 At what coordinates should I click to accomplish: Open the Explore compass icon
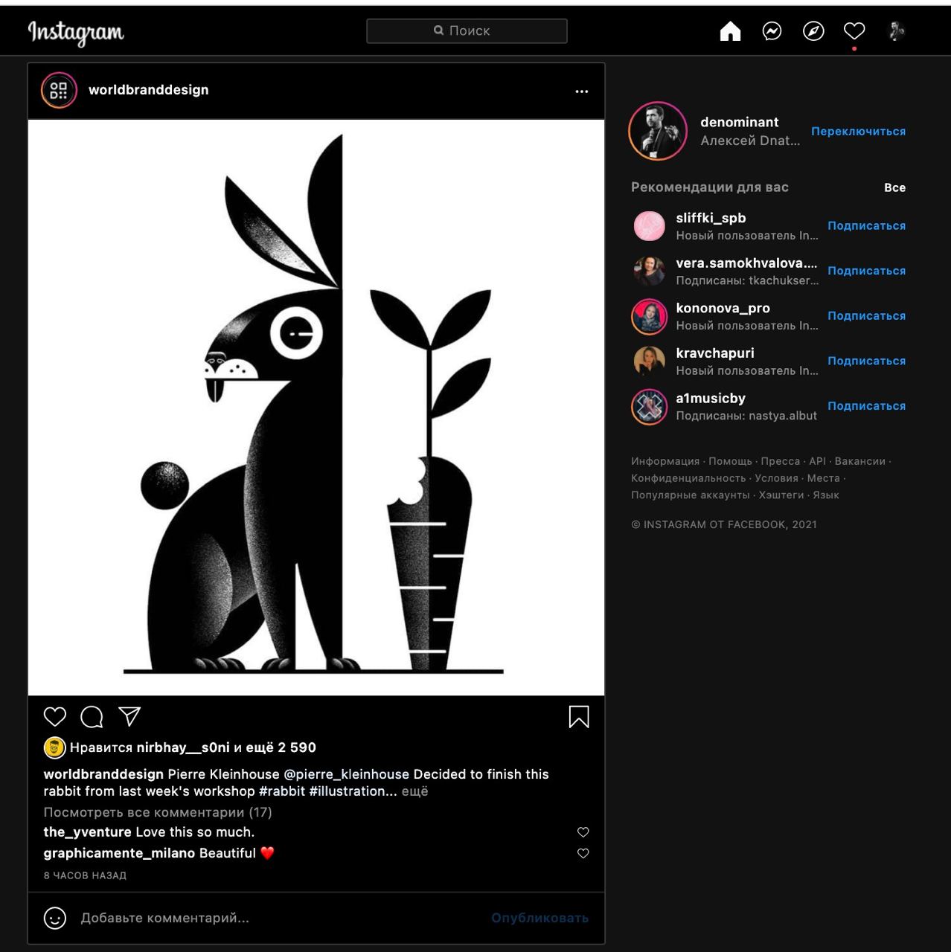pos(813,31)
